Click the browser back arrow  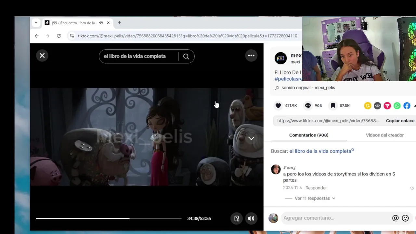(x=37, y=36)
